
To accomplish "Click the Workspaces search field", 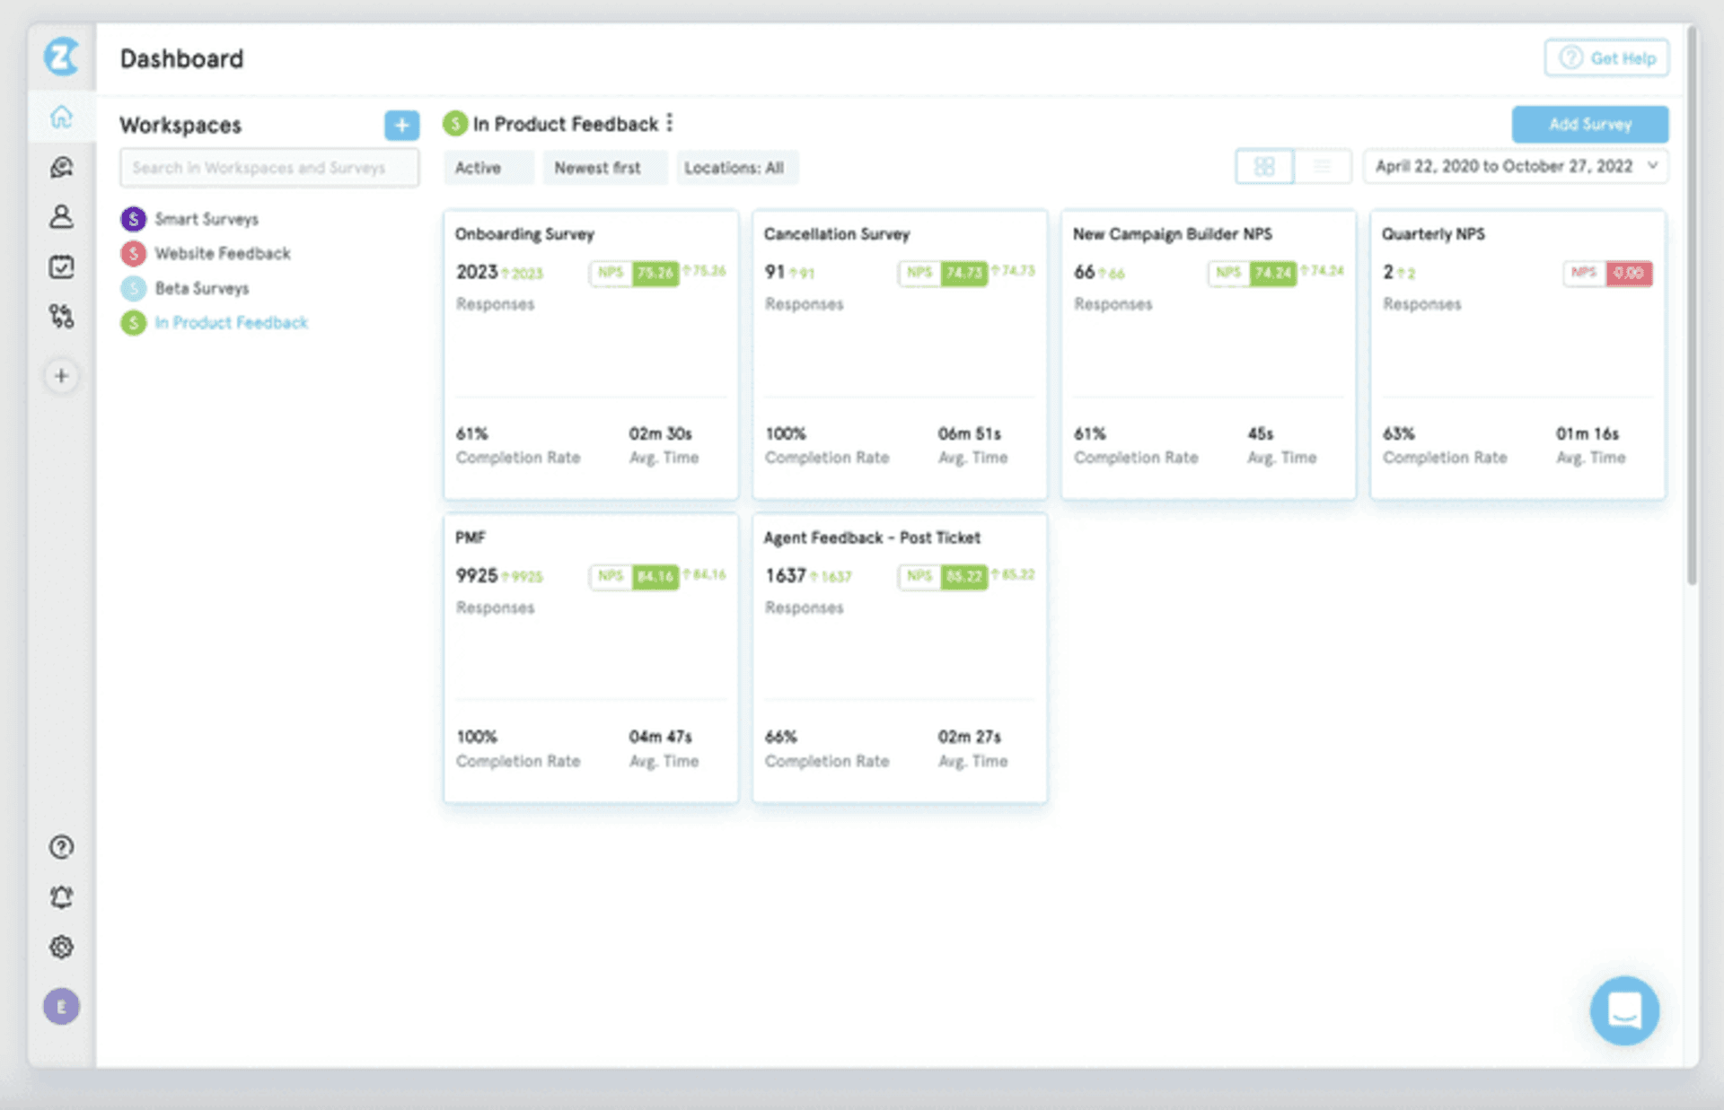I will point(268,167).
